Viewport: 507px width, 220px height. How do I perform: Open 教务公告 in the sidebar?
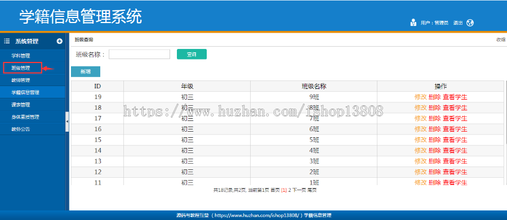point(21,129)
